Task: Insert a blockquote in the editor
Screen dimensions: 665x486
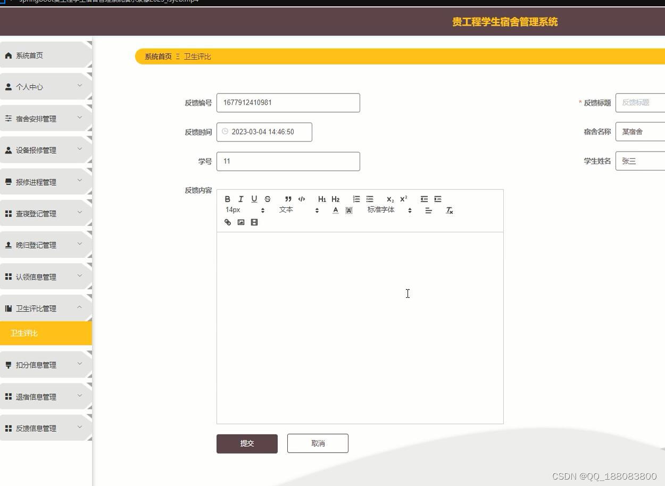Action: (288, 199)
